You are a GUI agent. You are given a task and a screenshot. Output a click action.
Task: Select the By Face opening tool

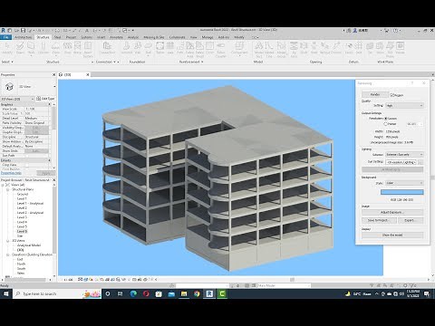click(294, 50)
